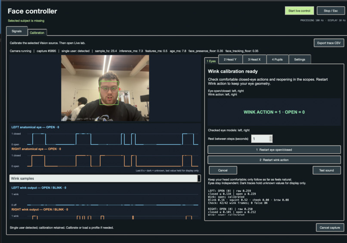Screen dimensions: 347x243
Task: Click 'Single user detected; calibration retained' message
Action: coord(62,227)
